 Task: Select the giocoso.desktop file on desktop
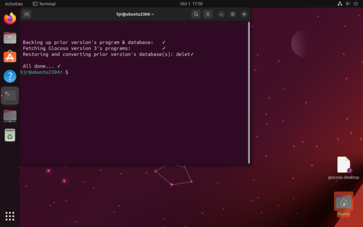343,168
